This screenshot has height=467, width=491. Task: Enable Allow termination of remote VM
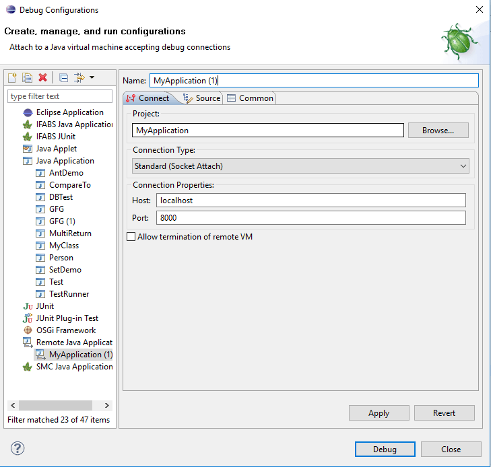click(131, 237)
